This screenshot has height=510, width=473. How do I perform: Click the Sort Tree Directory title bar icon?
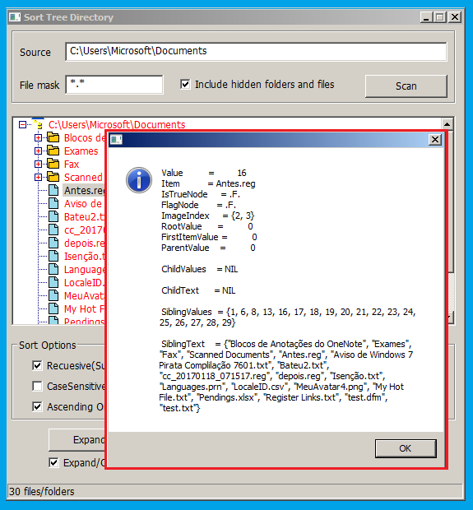coord(15,17)
